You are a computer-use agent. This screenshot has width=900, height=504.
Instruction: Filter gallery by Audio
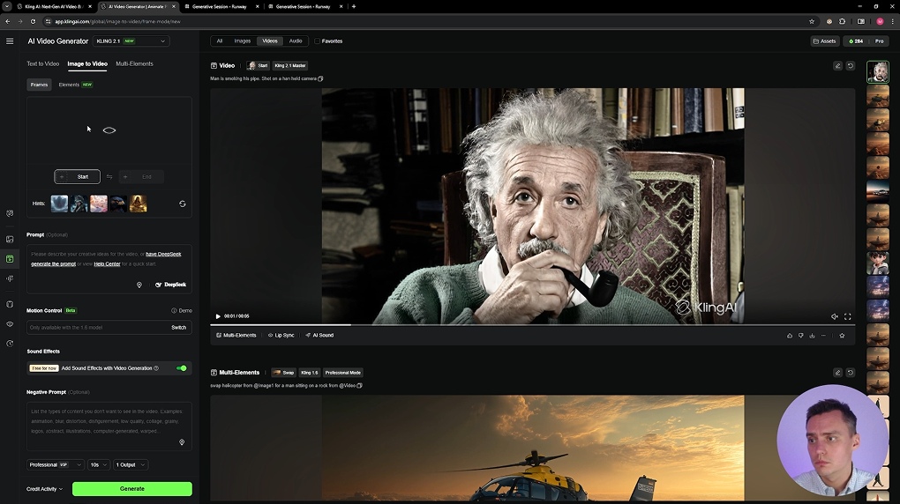coord(296,41)
